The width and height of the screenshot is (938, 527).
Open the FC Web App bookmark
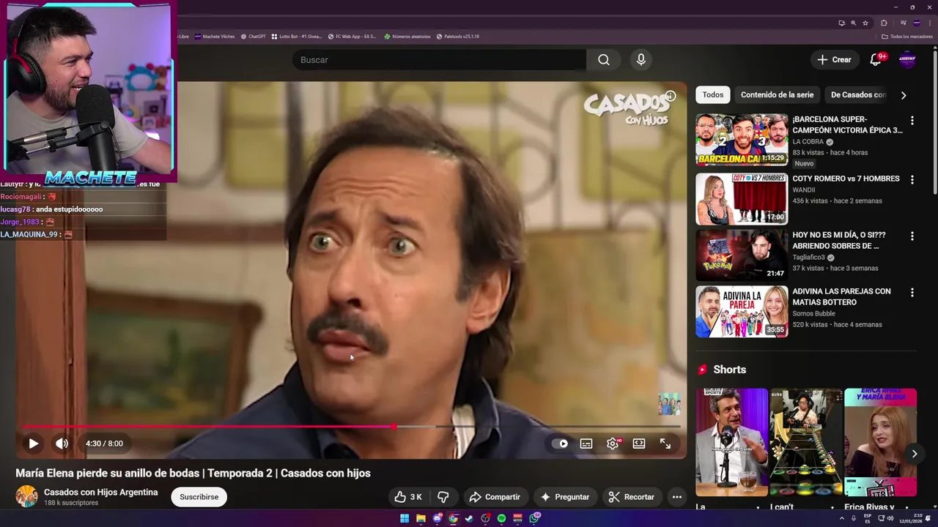tap(352, 37)
